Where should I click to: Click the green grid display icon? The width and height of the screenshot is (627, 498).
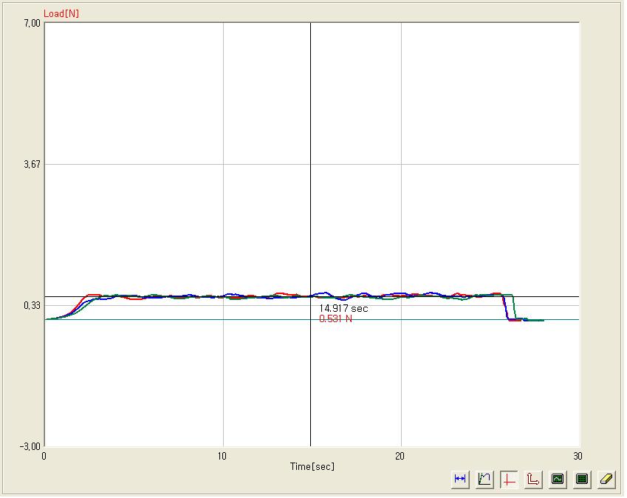(x=582, y=479)
